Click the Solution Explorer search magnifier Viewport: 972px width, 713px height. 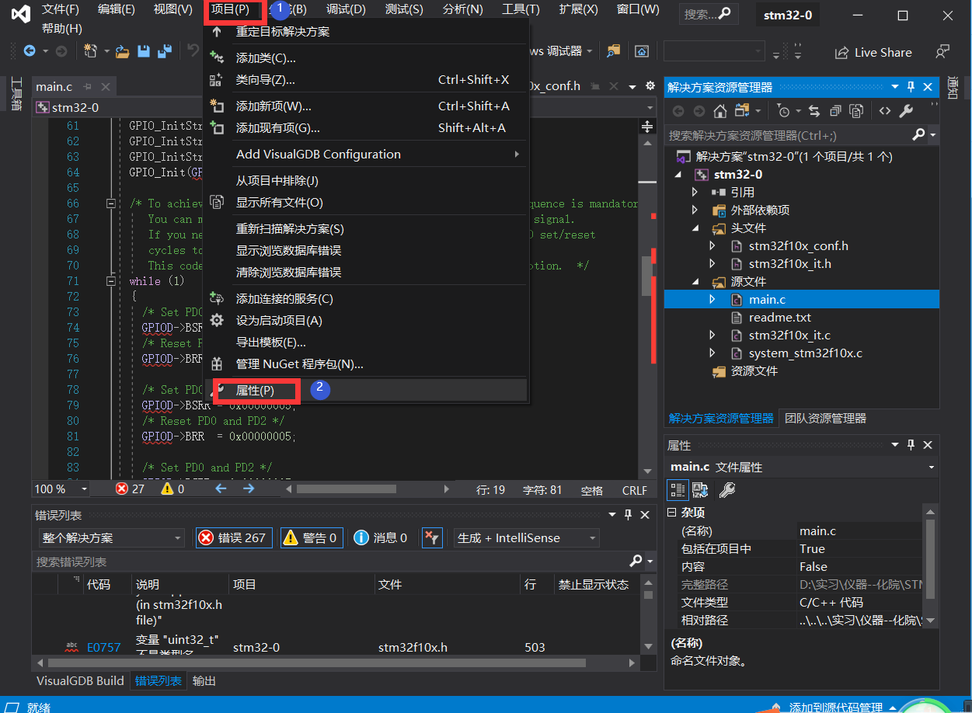coord(918,134)
